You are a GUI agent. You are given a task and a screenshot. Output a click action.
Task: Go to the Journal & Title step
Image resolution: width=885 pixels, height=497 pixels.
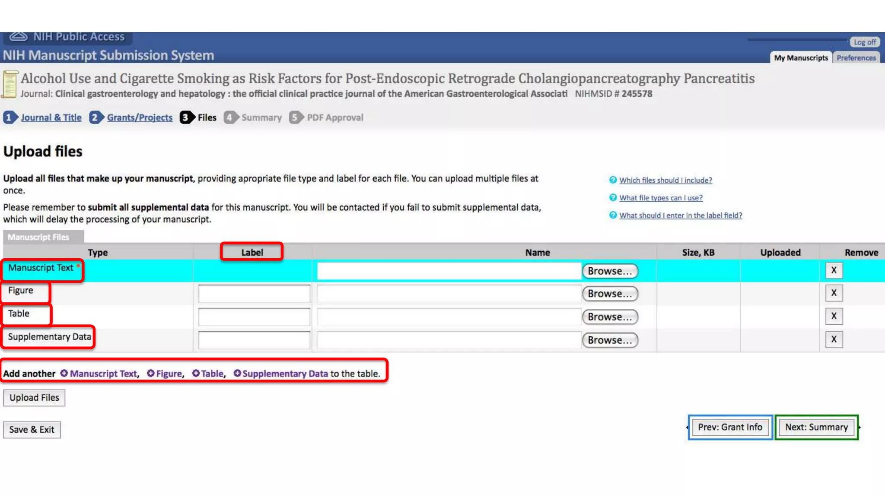pyautogui.click(x=51, y=117)
